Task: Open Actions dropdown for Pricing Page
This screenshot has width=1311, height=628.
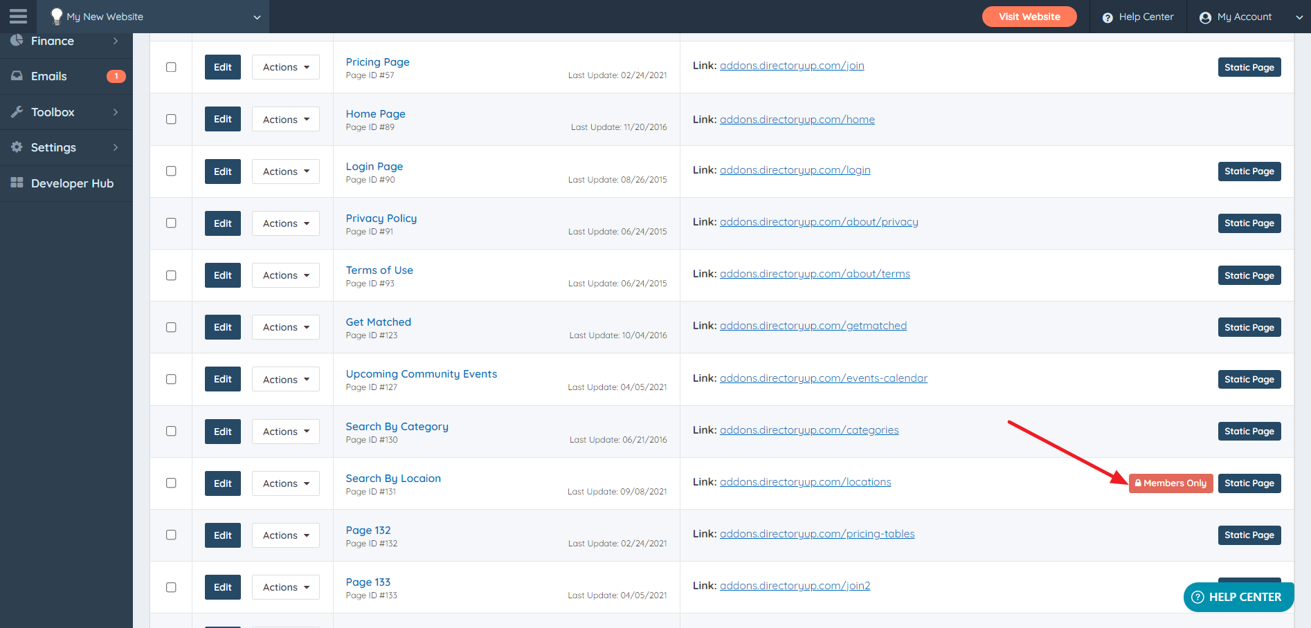Action: click(x=286, y=67)
